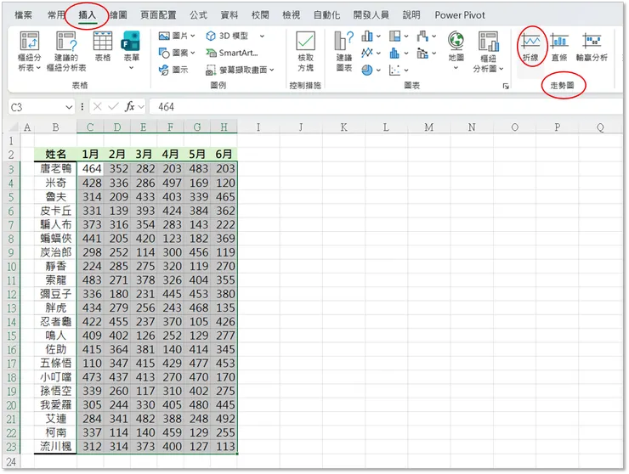
Task: Insert a statistic histogram chart
Action: [394, 53]
